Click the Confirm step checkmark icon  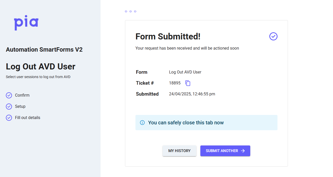tap(9, 95)
